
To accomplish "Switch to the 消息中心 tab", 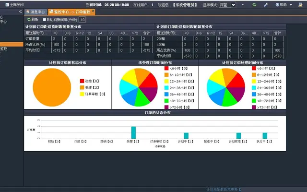I will (35, 12).
